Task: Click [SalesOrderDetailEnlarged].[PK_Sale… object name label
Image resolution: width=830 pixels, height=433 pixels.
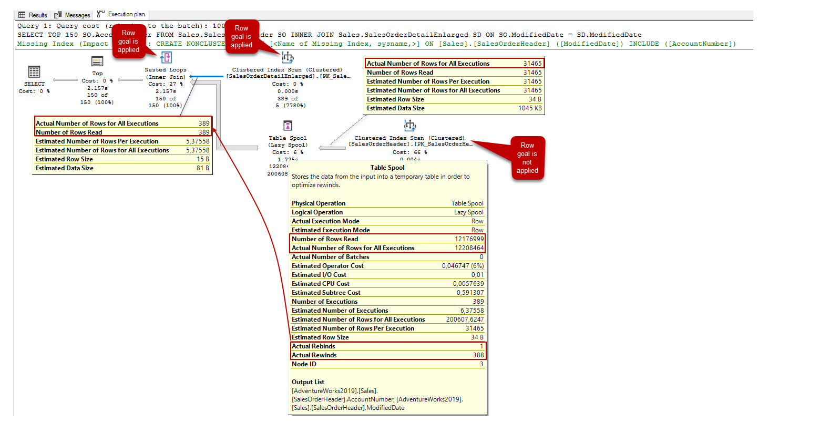Action: pyautogui.click(x=288, y=77)
